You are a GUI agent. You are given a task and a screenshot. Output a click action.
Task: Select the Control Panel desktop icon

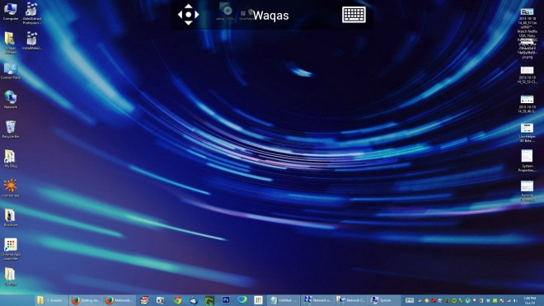(x=11, y=71)
